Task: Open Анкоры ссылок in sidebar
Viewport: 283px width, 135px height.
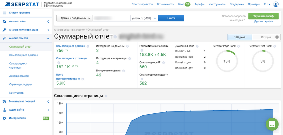Action: [19, 76]
